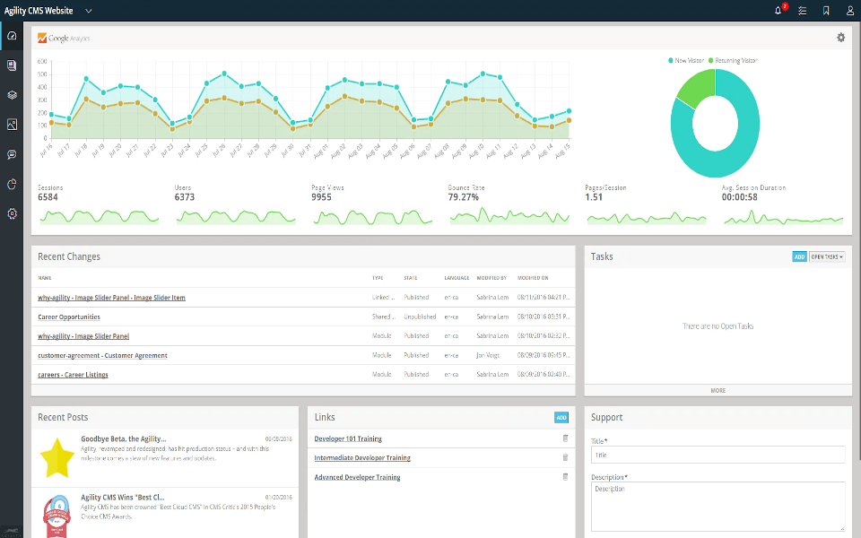Click the Google Analytics logo
This screenshot has height=538, width=861.
point(64,38)
